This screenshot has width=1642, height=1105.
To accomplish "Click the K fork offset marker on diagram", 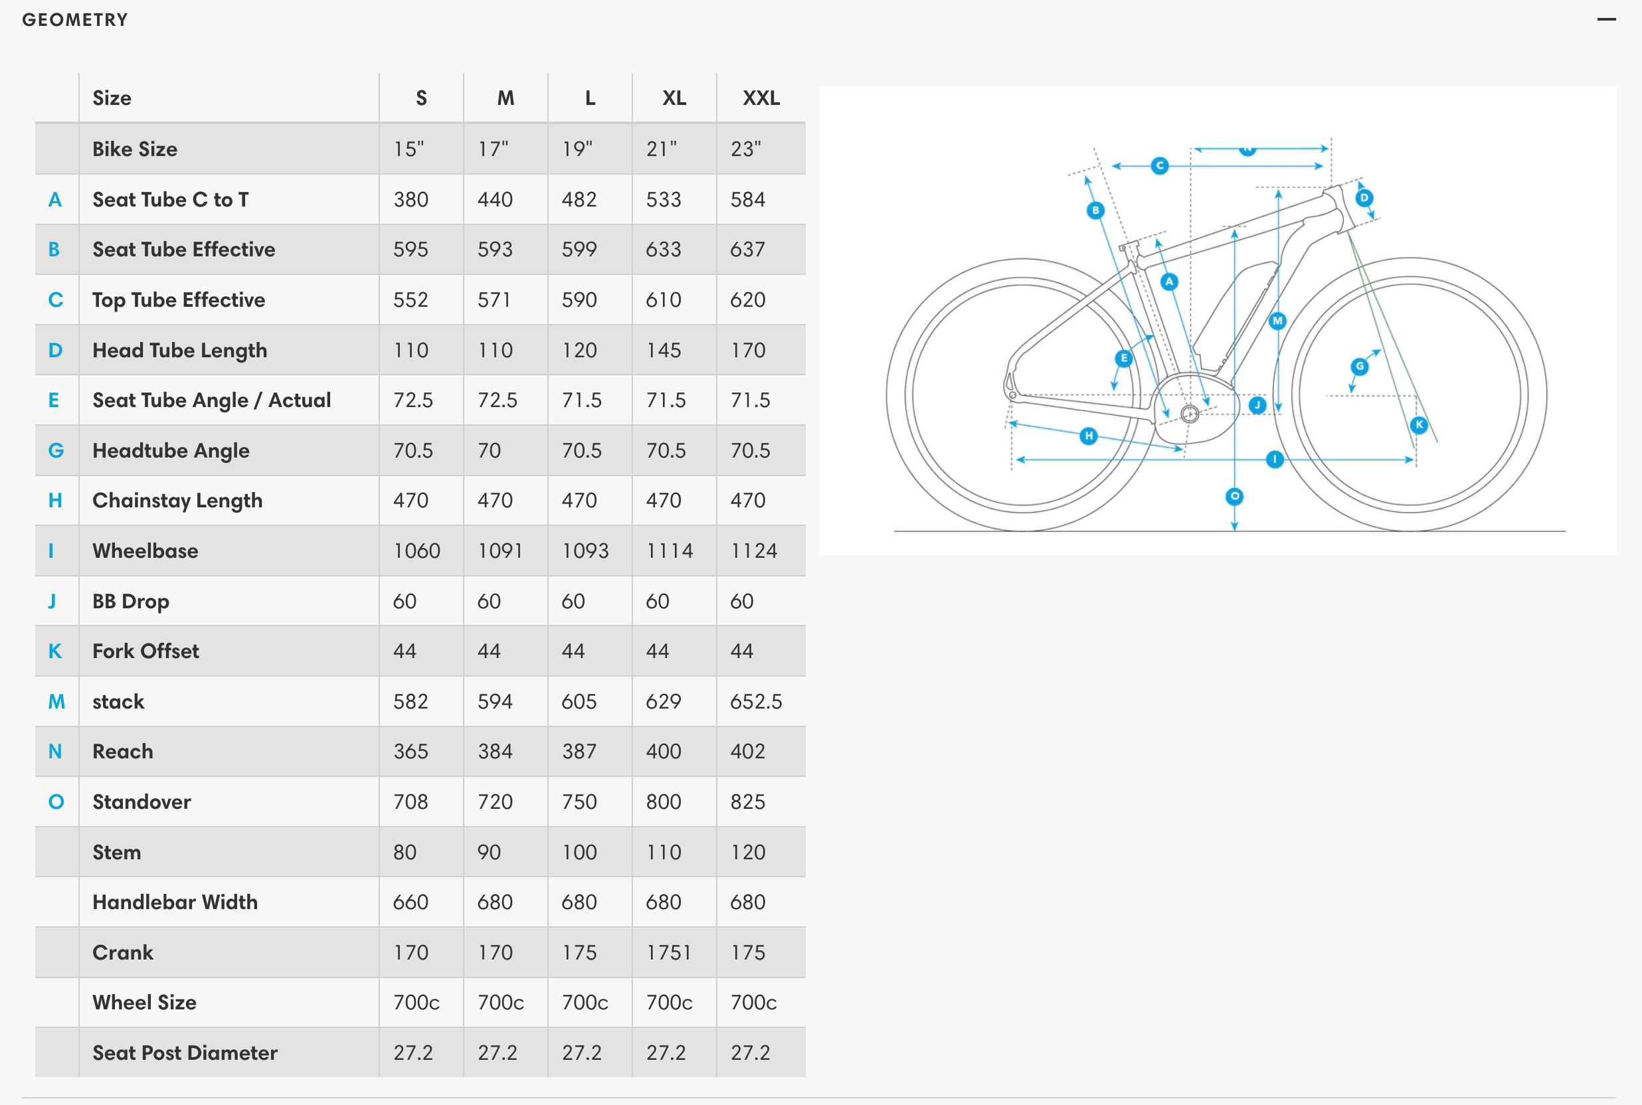I will pos(1419,424).
